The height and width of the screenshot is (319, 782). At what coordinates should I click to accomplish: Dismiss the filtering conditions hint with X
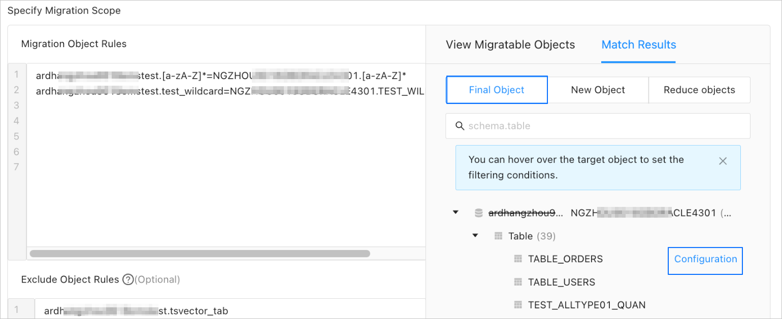(723, 161)
